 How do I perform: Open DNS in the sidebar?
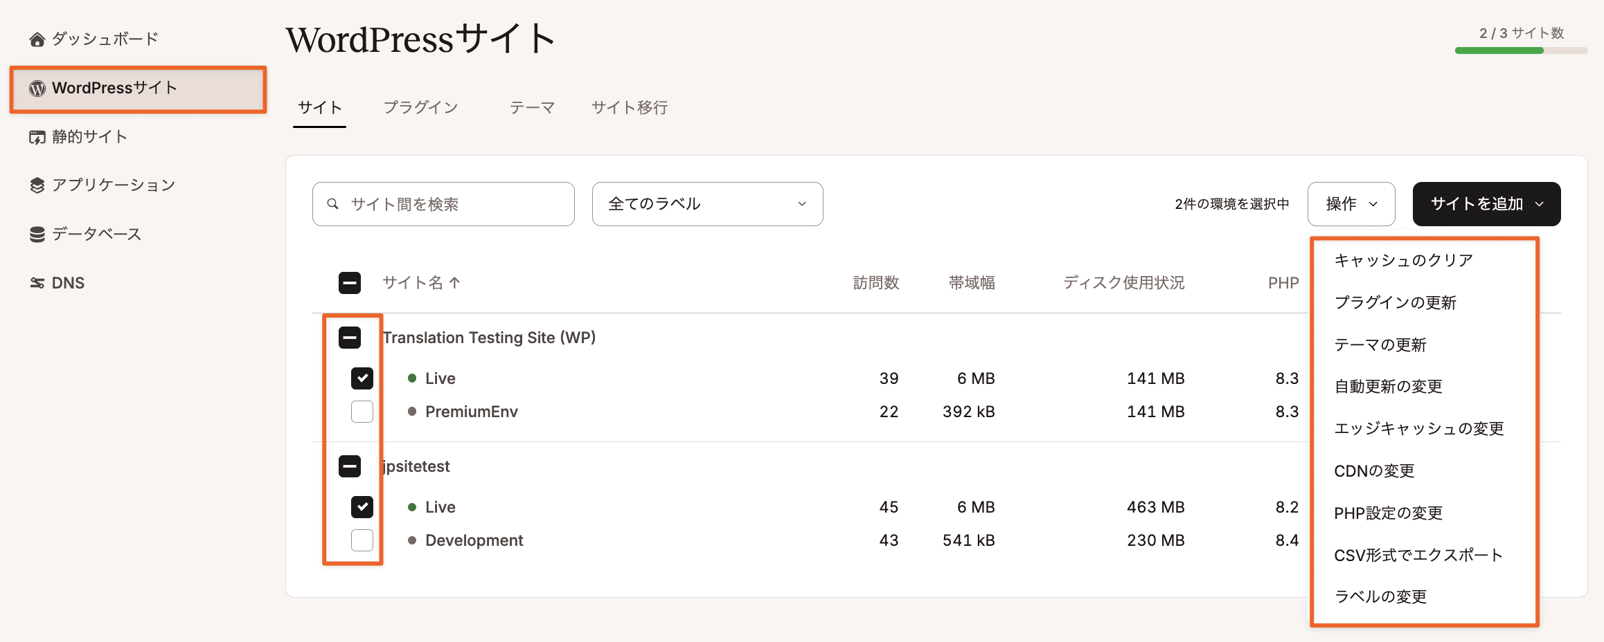click(x=68, y=283)
